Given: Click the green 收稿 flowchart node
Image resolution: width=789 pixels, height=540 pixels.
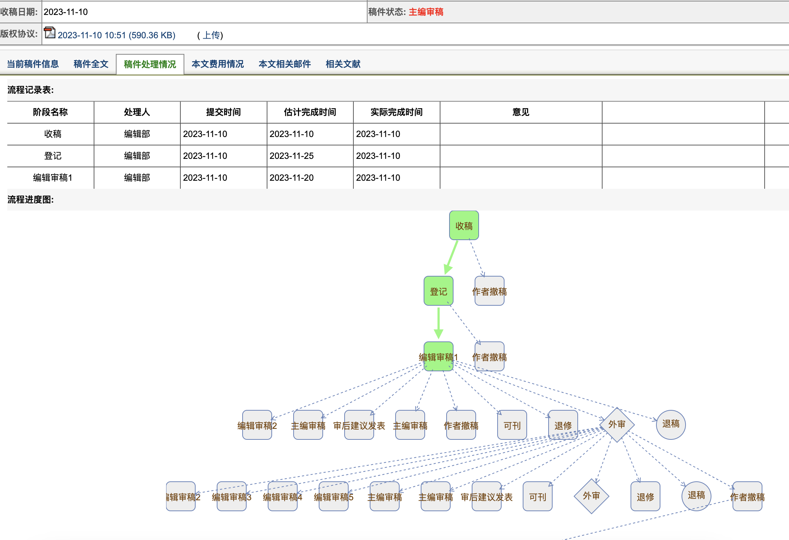Looking at the screenshot, I should [464, 225].
